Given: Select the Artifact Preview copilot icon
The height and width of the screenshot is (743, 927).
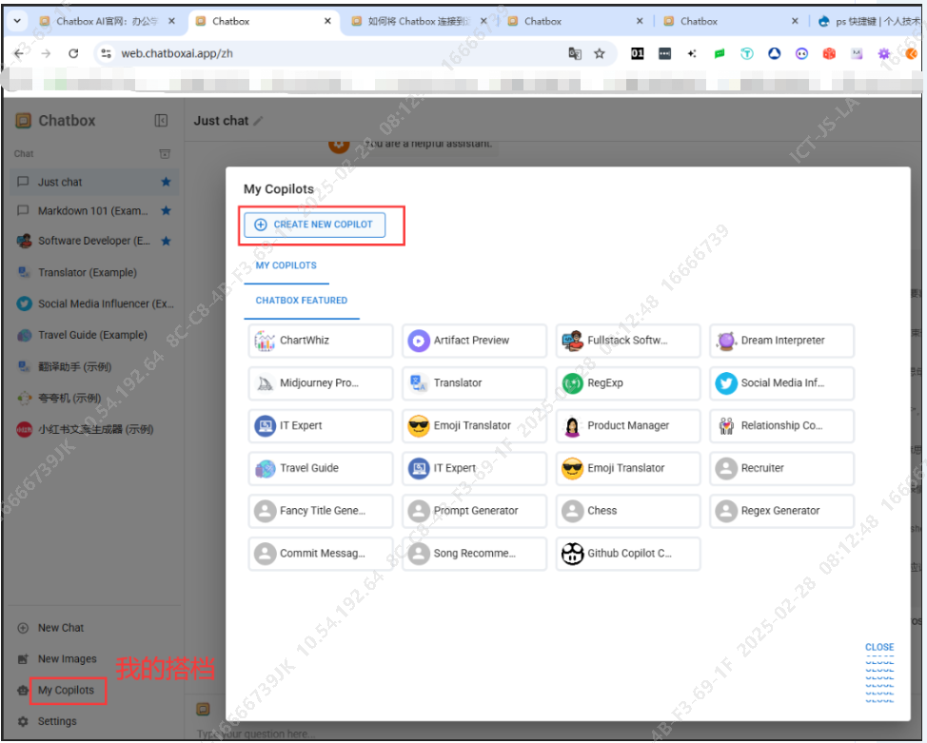Looking at the screenshot, I should tap(419, 341).
